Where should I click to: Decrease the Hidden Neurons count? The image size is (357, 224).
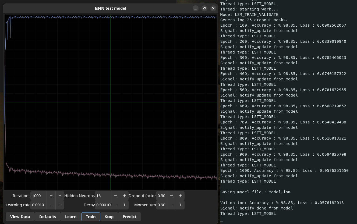point(115,195)
